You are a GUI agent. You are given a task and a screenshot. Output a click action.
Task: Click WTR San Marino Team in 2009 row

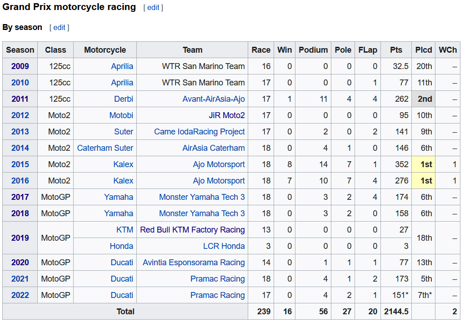click(204, 66)
